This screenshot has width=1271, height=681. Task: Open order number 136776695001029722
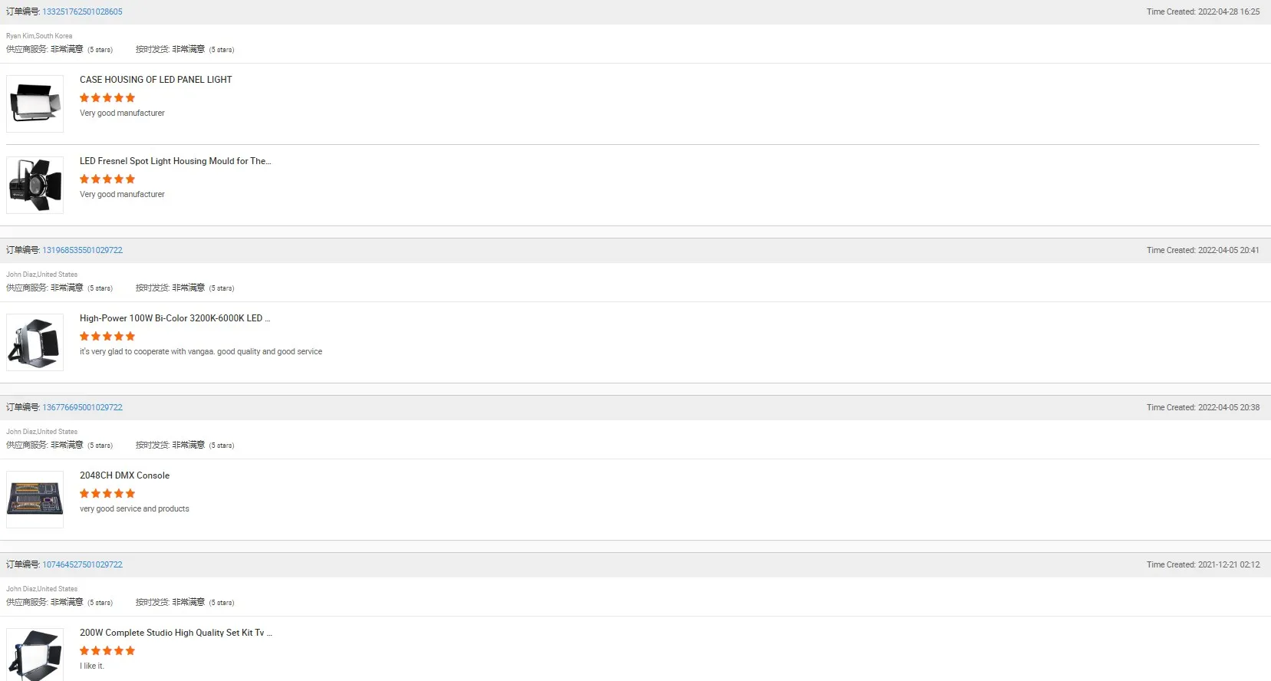coord(82,407)
